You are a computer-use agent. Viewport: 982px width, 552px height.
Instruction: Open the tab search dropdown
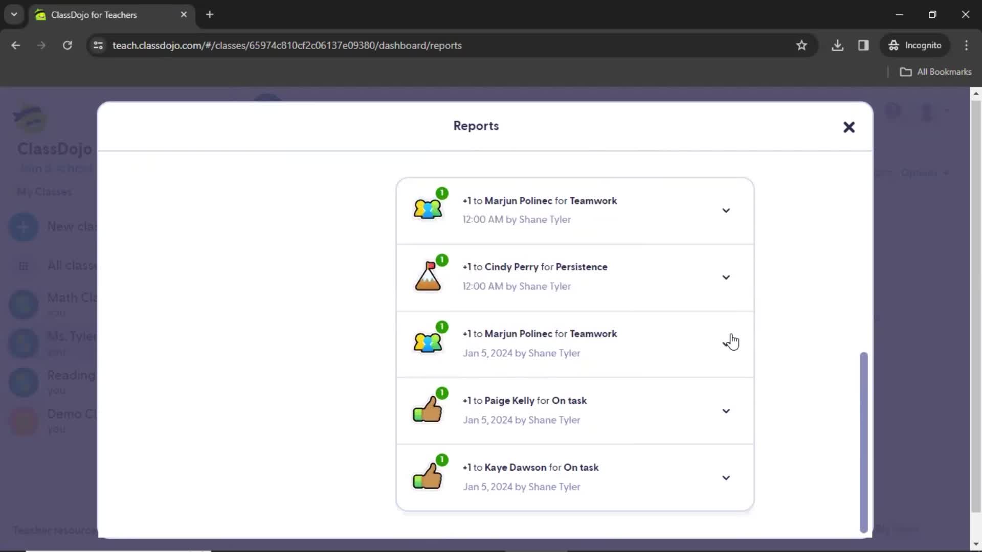(x=14, y=15)
